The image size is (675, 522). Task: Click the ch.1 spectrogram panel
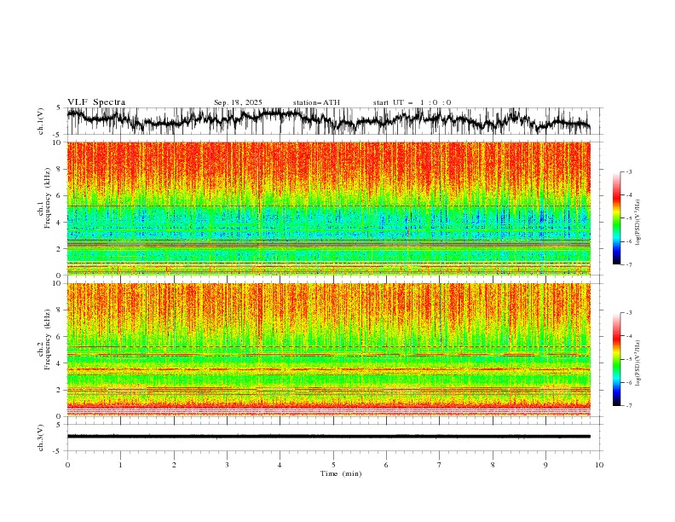pyautogui.click(x=328, y=208)
